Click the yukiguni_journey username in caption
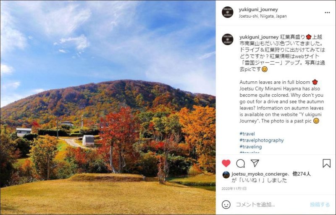Screen dimensions: 336x215 tap(259, 37)
